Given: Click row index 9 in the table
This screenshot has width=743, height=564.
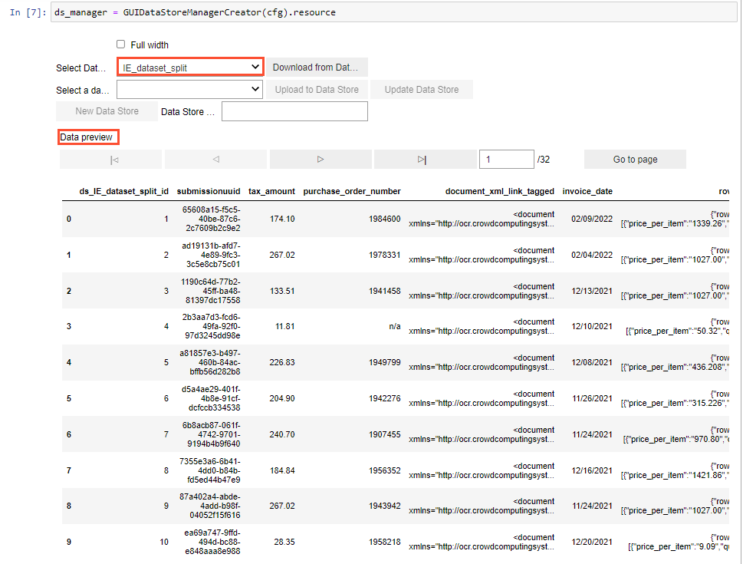Looking at the screenshot, I should (69, 543).
